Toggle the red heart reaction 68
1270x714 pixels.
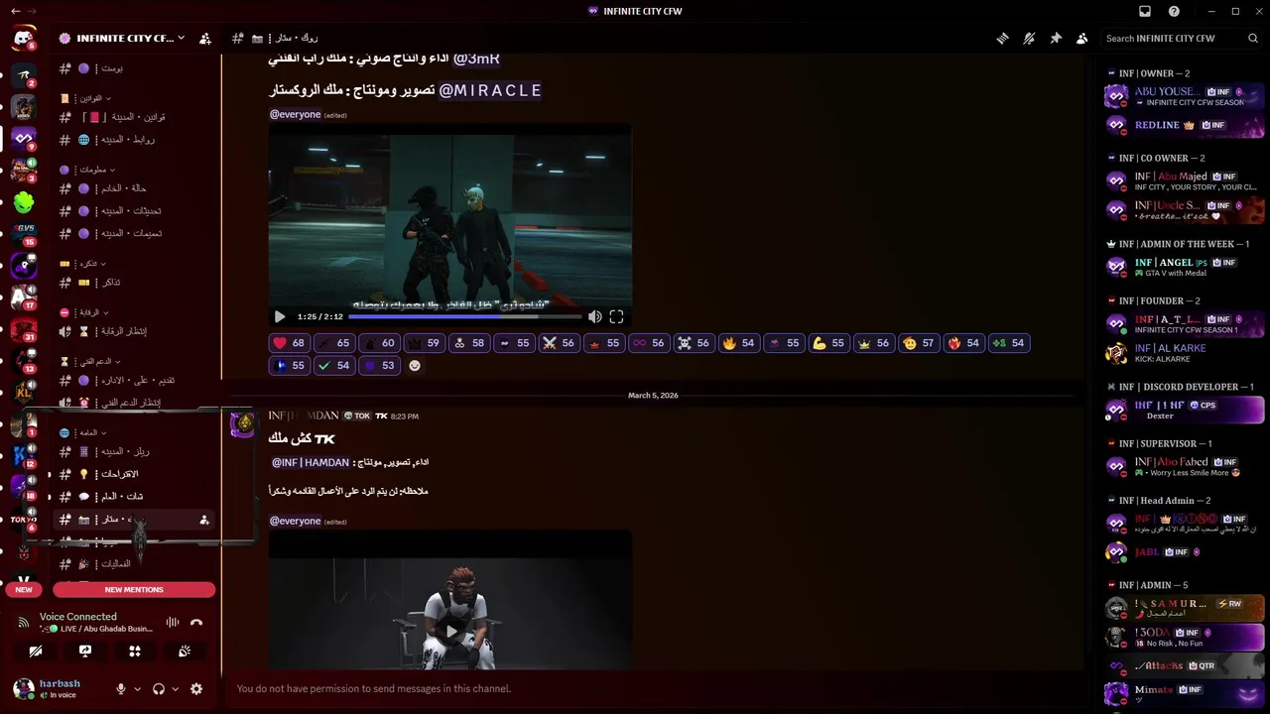tap(289, 343)
